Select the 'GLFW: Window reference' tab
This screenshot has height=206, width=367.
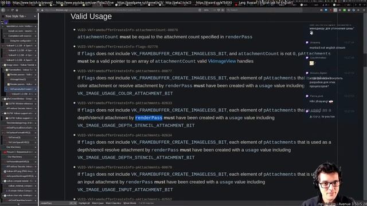pos(21,104)
